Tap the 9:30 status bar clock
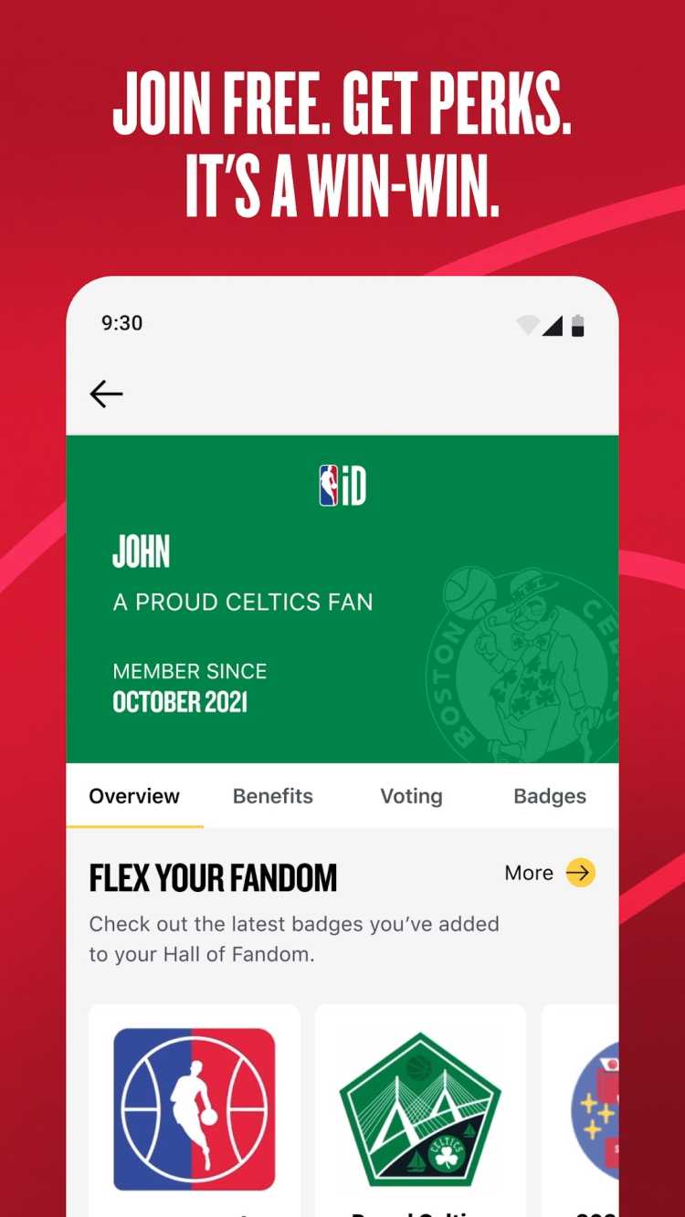The width and height of the screenshot is (685, 1217). pyautogui.click(x=122, y=323)
